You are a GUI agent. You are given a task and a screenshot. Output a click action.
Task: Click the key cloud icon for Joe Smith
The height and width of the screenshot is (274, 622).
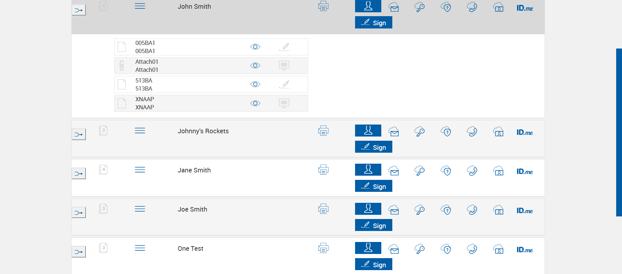click(420, 210)
